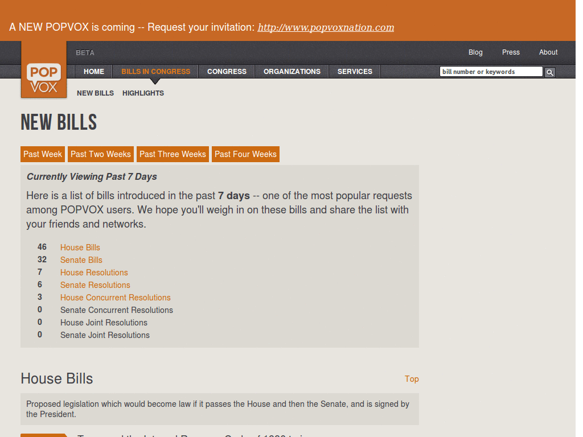Click the search magnifier button

[549, 72]
